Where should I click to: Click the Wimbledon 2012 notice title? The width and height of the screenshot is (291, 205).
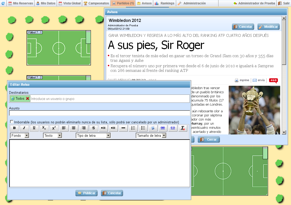tap(125, 20)
